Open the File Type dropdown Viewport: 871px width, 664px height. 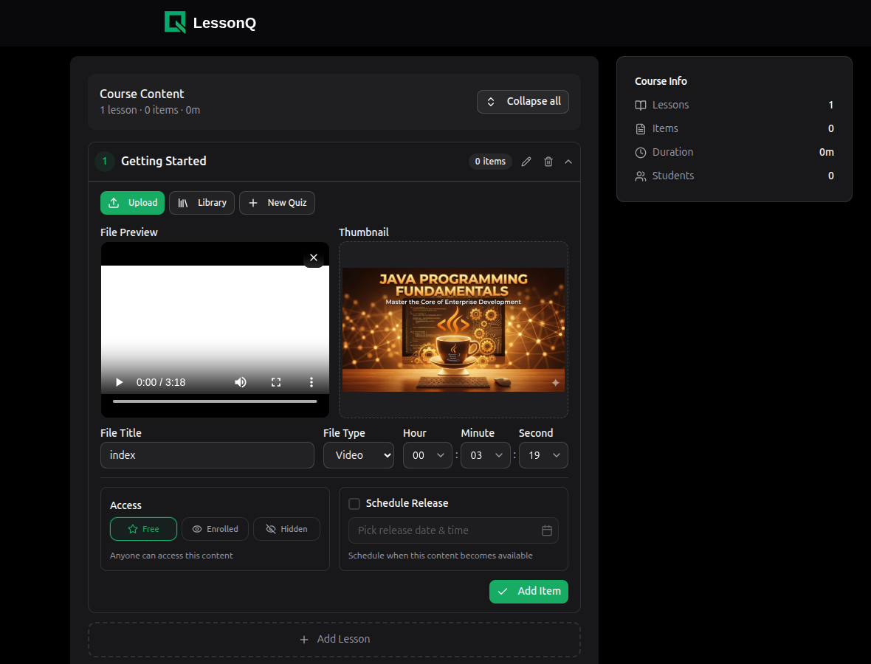[x=358, y=455]
